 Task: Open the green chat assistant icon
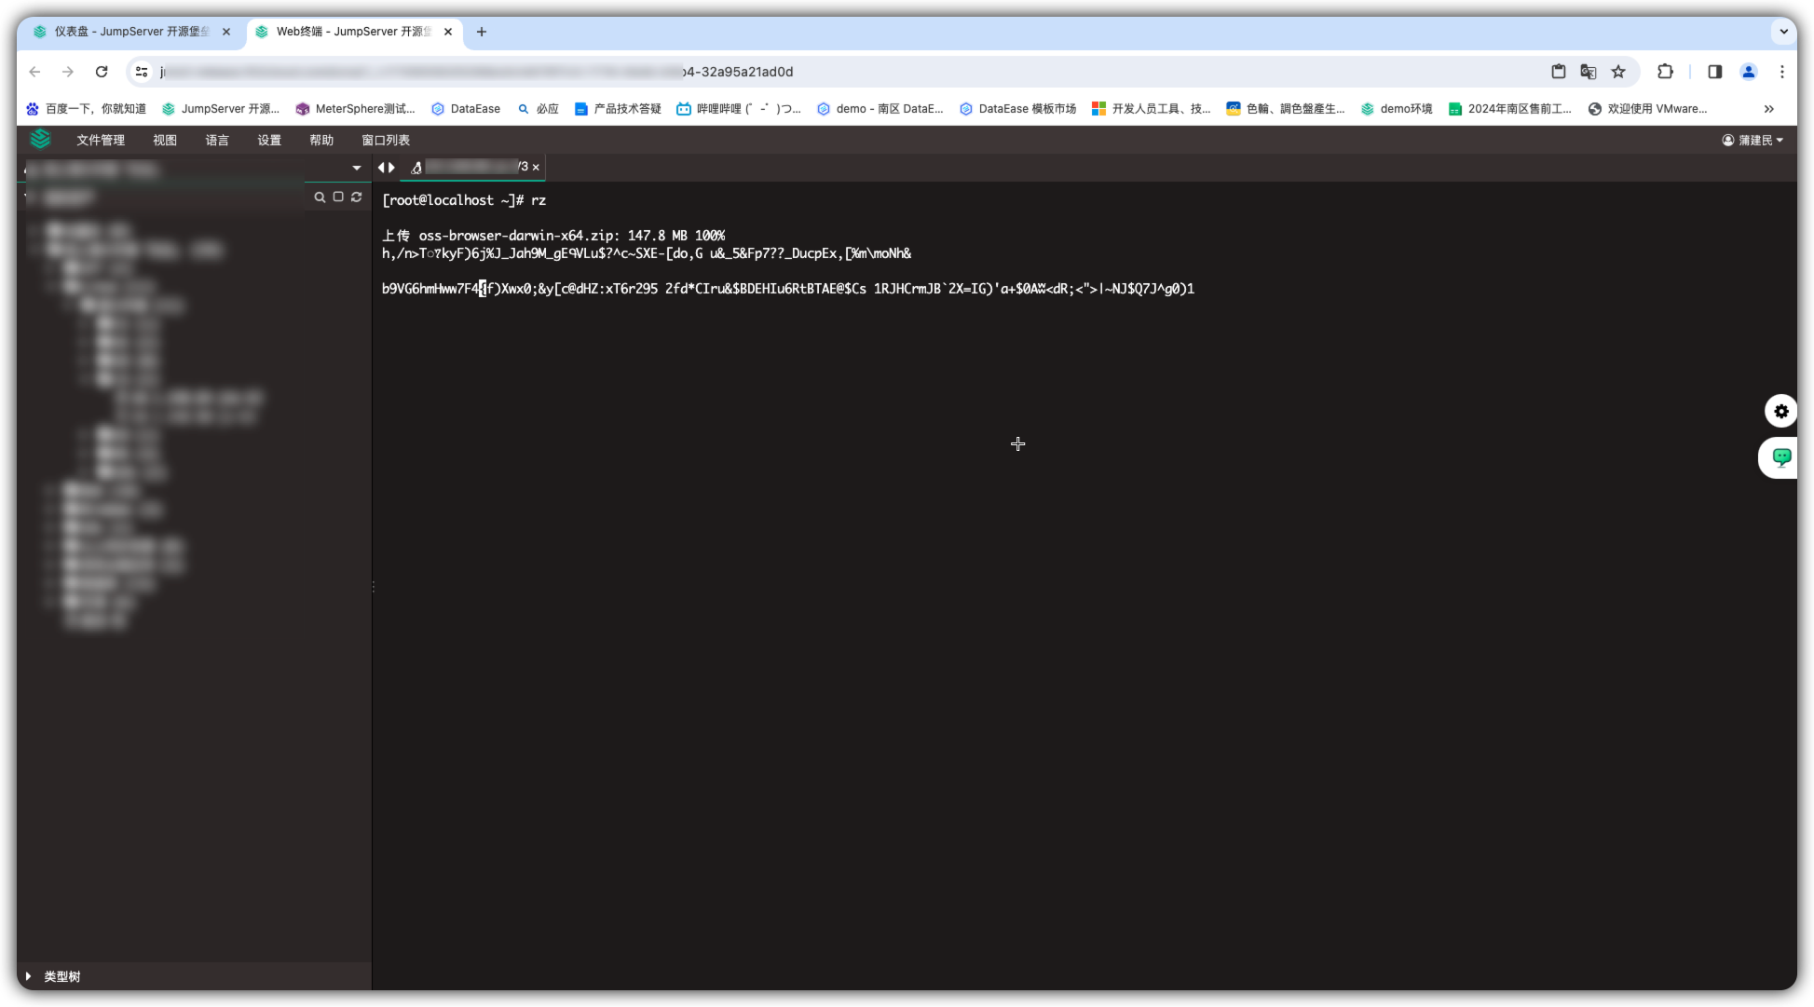coord(1780,457)
